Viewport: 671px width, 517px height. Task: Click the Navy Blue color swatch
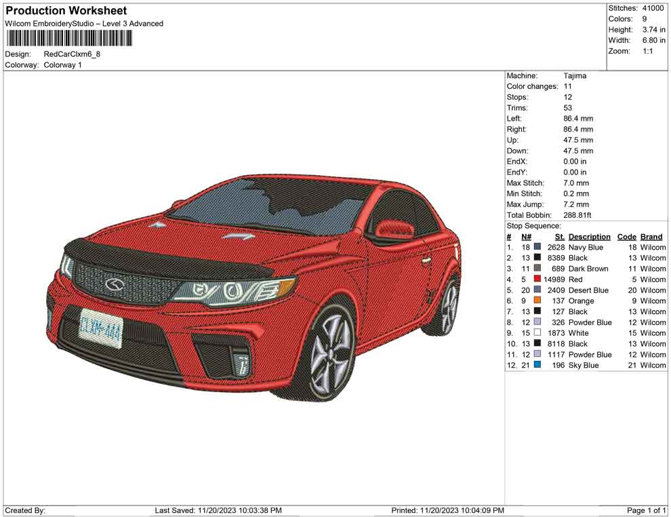[537, 248]
